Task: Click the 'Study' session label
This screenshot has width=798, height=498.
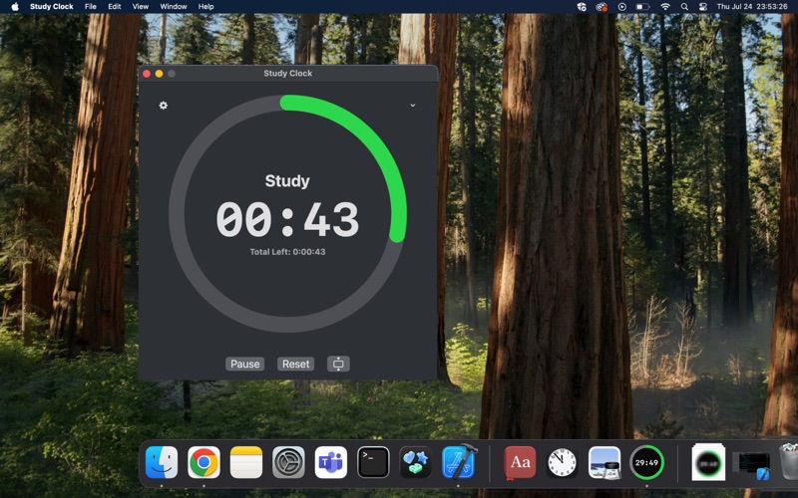Action: (x=287, y=181)
